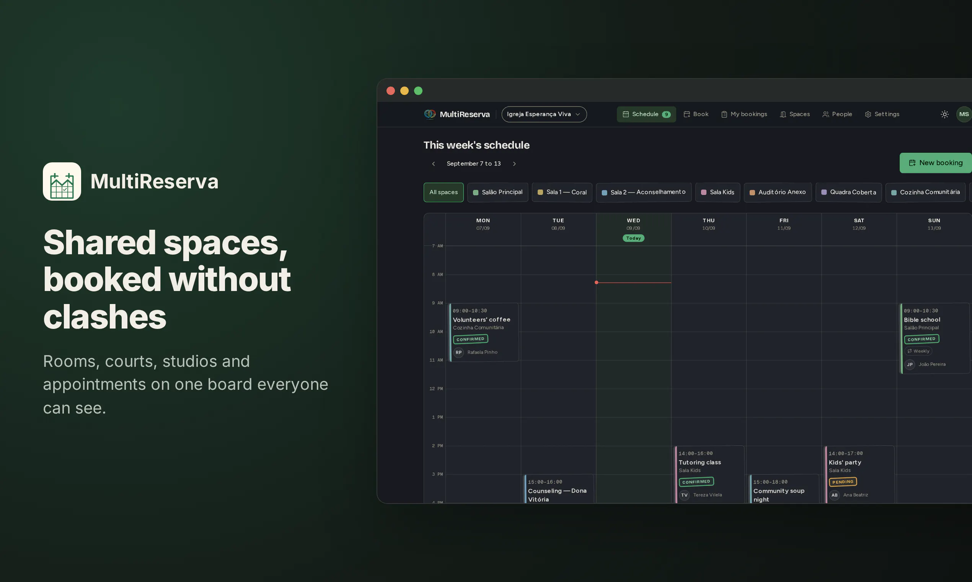Click the MultiReserva rings logo in navbar

[x=430, y=114]
